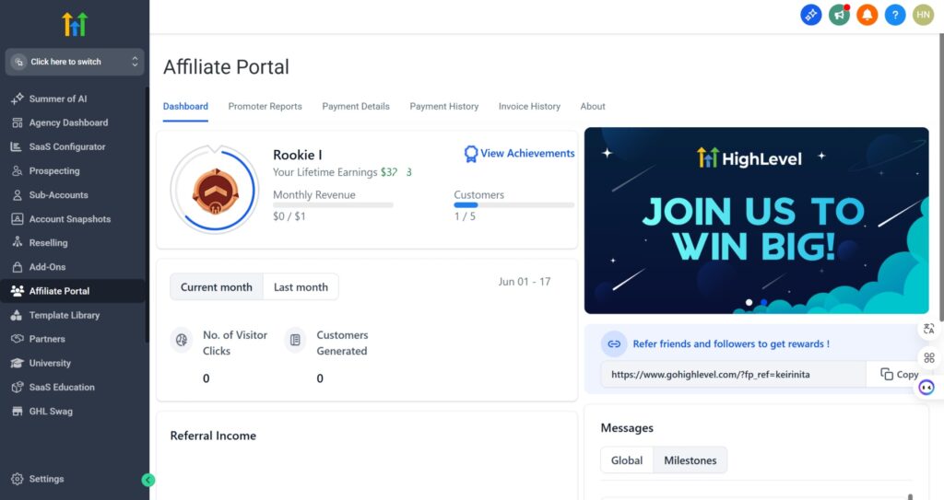Click the 'Join us to win big' banner

pos(756,220)
